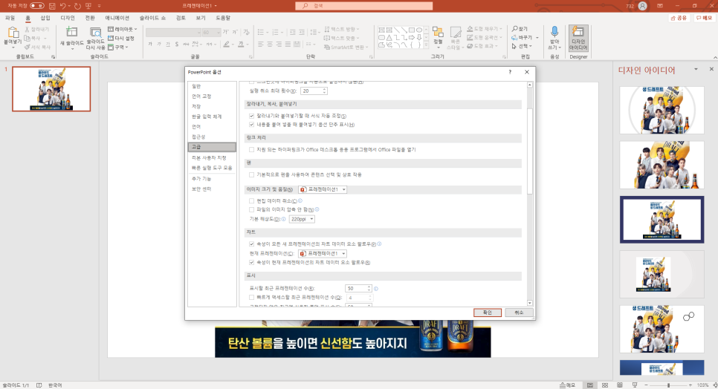The height and width of the screenshot is (389, 718).
Task: Check the Office 데스크톱 hyperlink option box
Action: (251, 149)
